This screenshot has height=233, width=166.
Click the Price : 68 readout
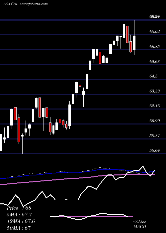click(x=19, y=208)
